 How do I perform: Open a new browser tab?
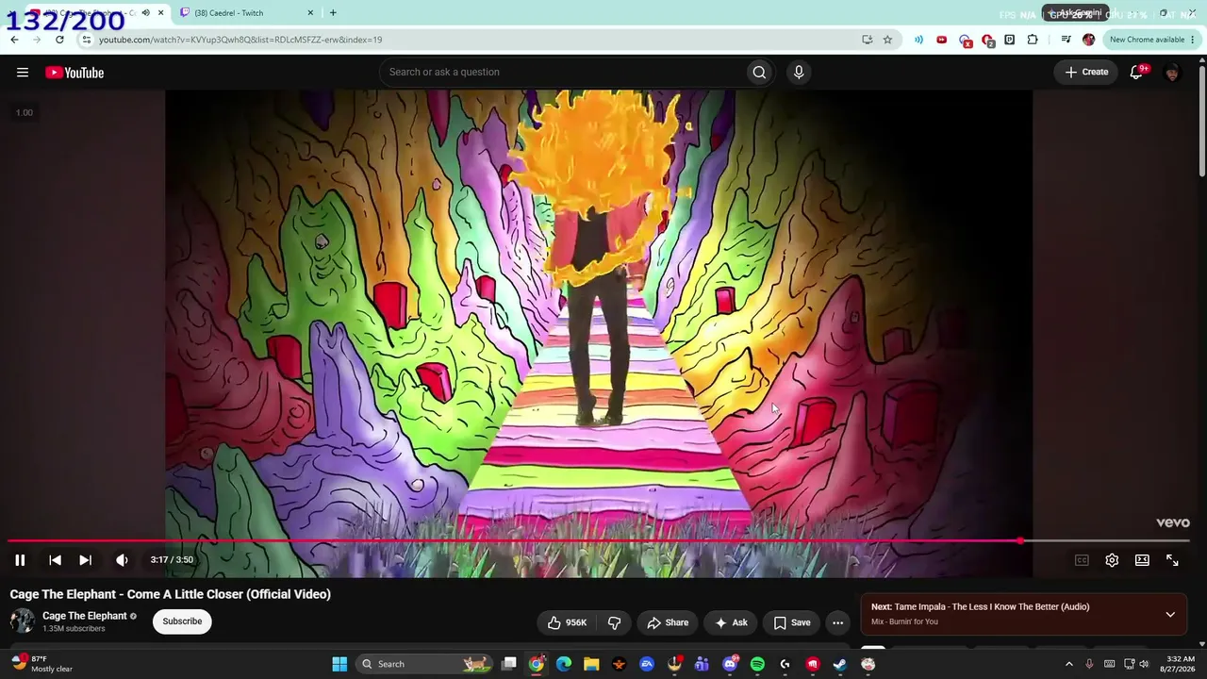click(x=333, y=13)
